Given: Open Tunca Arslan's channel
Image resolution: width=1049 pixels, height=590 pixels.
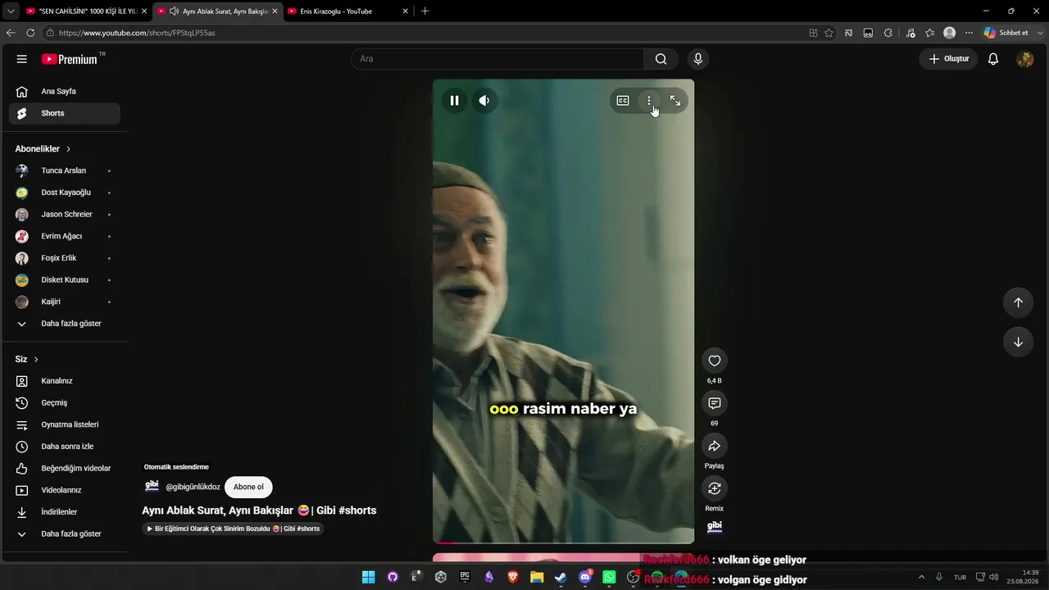Looking at the screenshot, I should pyautogui.click(x=65, y=170).
